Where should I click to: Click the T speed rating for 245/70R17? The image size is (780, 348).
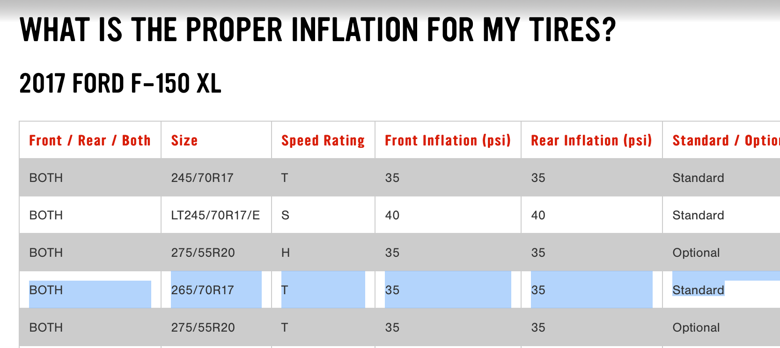285,178
